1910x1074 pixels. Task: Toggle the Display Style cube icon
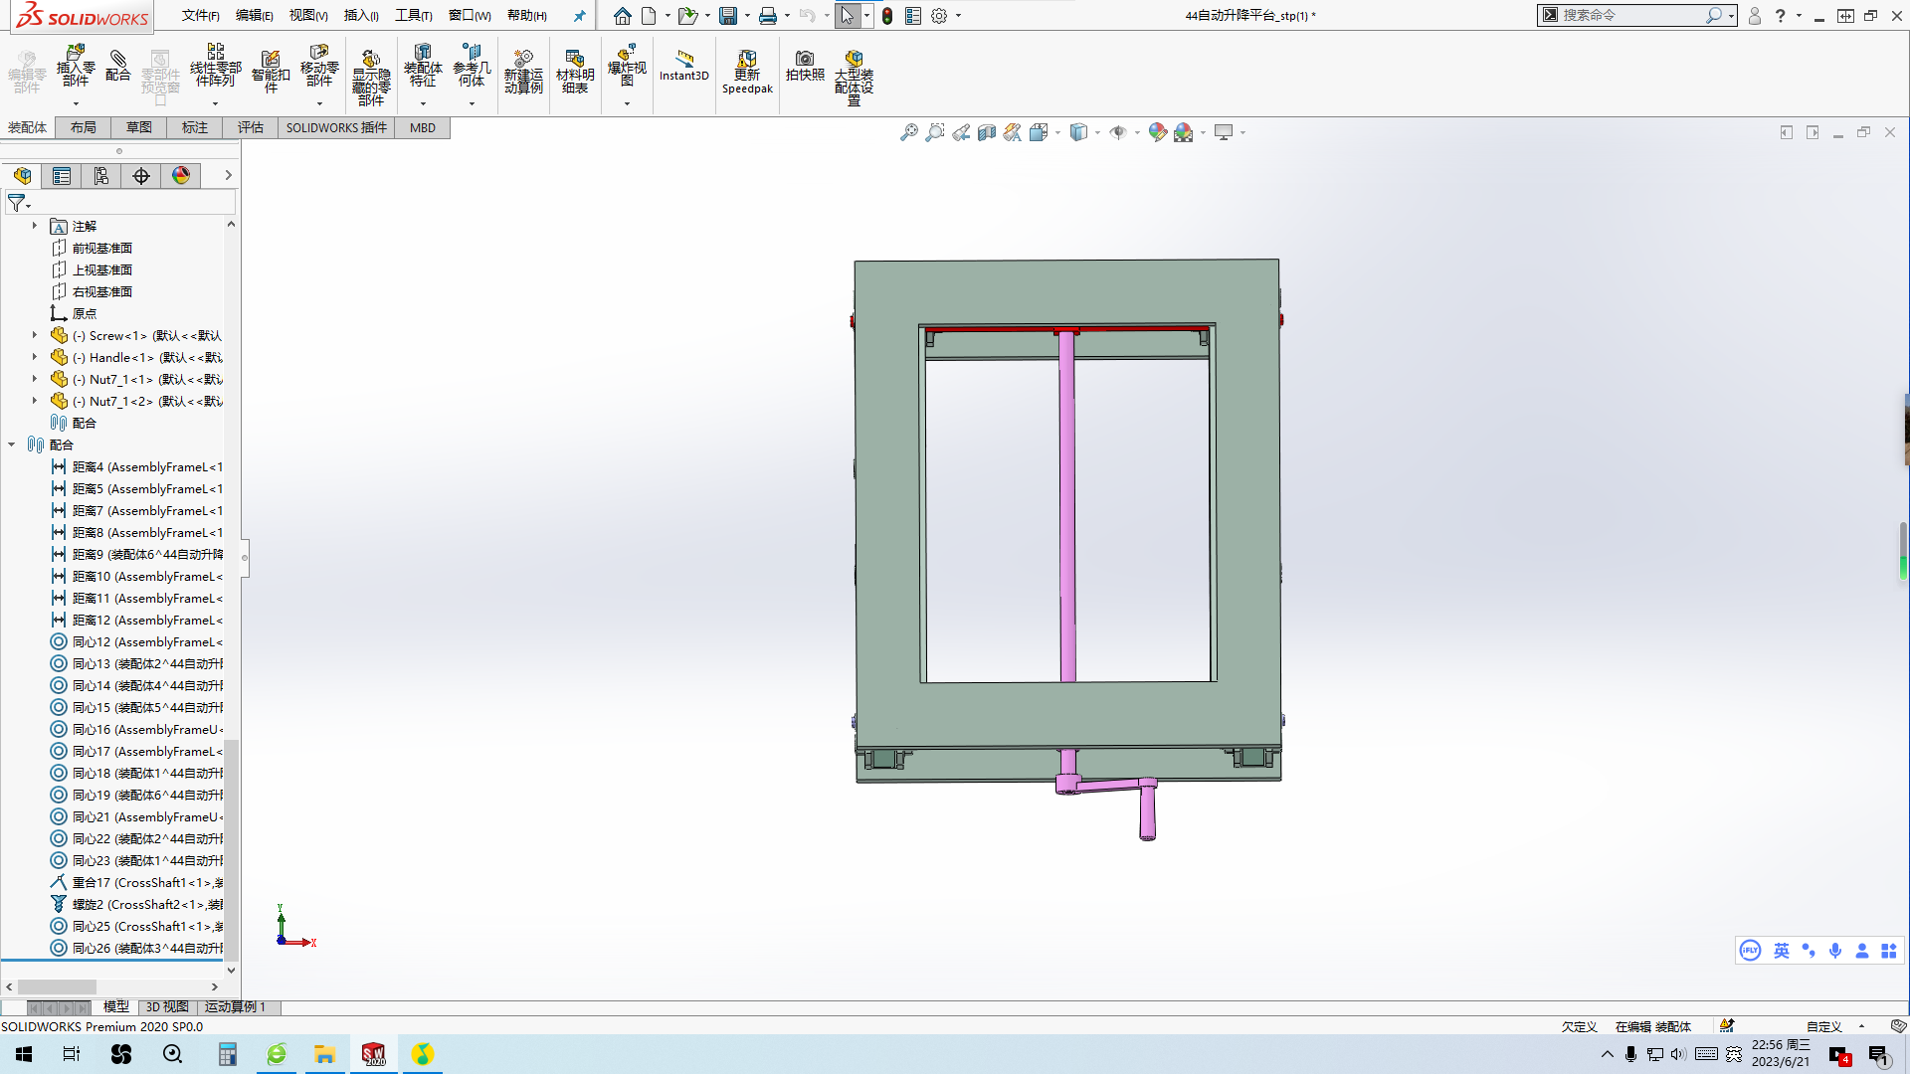point(1078,132)
